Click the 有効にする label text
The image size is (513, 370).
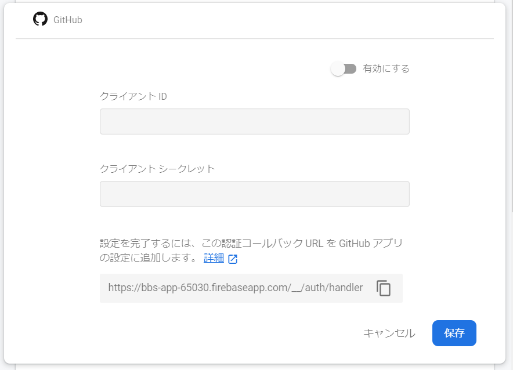click(386, 68)
